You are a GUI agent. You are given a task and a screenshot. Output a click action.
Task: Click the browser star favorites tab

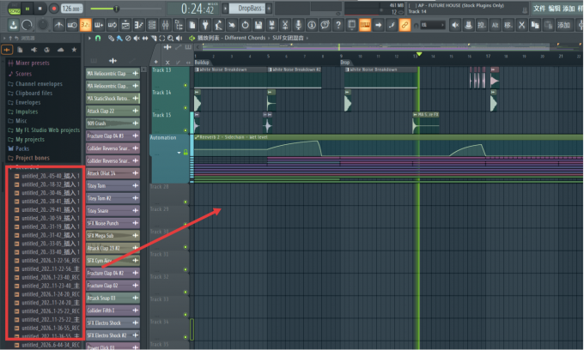click(x=74, y=50)
